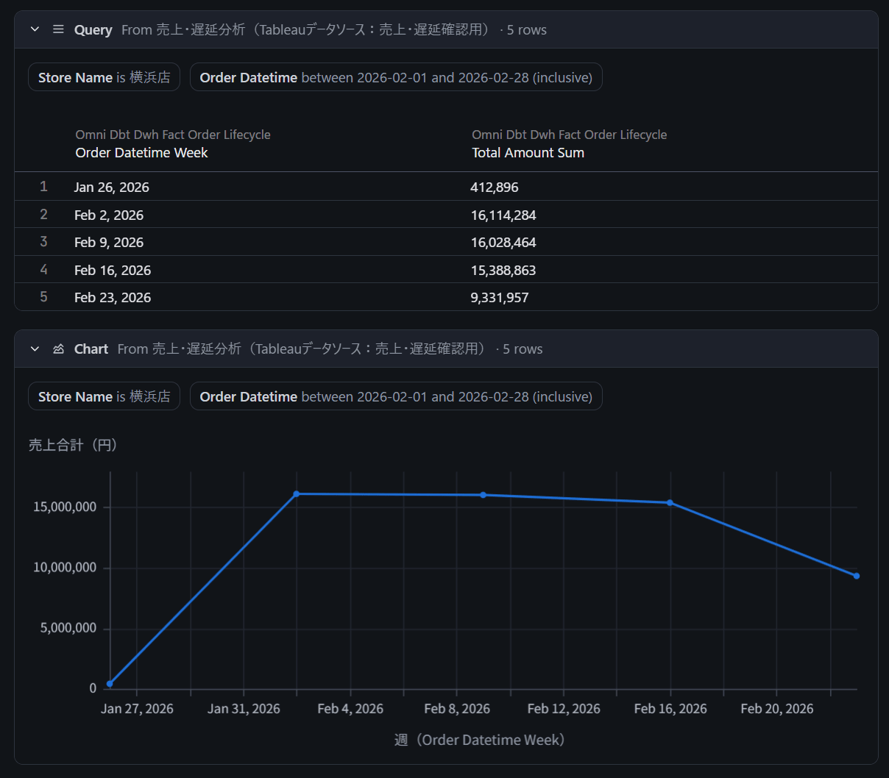This screenshot has width=889, height=778.
Task: Click the chart y-axis title 売上合計(円)
Action: pyautogui.click(x=73, y=445)
